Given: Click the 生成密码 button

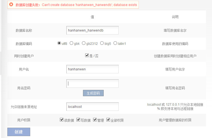Looking at the screenshot, I should (x=93, y=93).
